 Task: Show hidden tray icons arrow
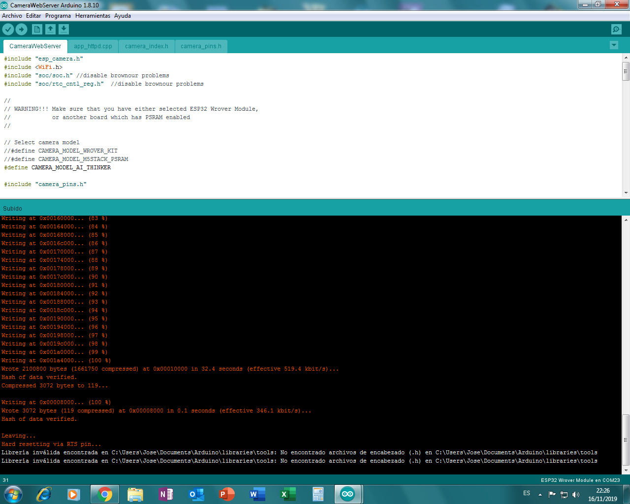540,495
